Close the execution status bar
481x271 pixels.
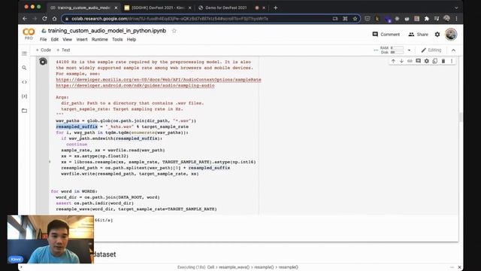tap(459, 267)
